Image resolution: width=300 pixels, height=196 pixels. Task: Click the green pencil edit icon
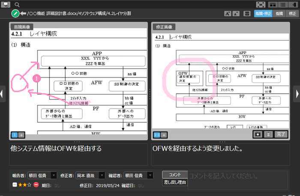tap(15, 14)
